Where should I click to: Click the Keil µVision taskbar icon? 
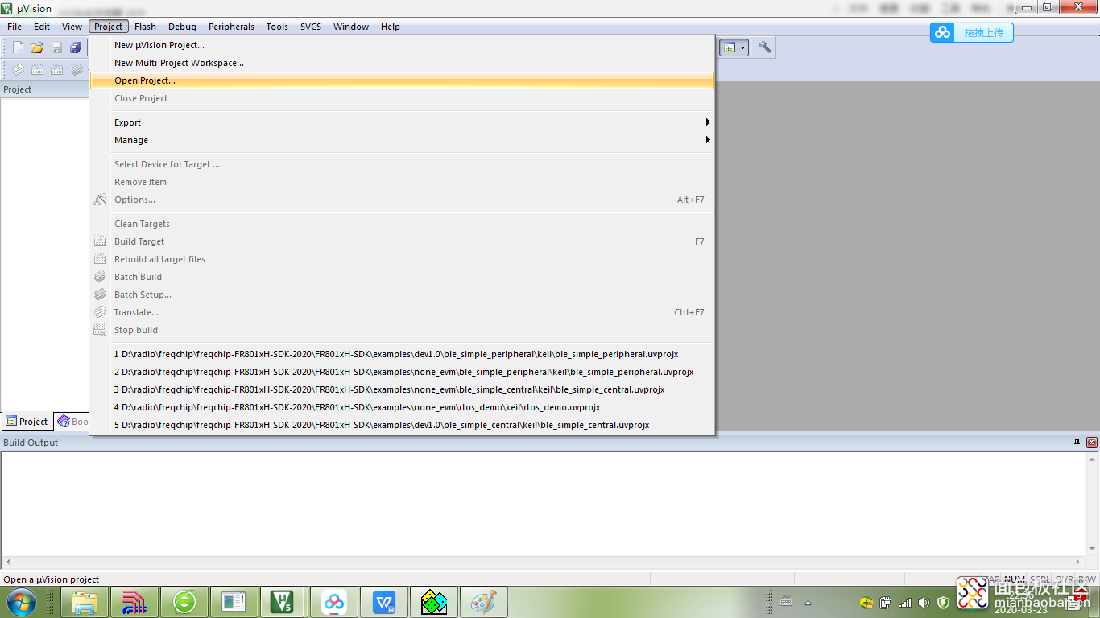[284, 602]
